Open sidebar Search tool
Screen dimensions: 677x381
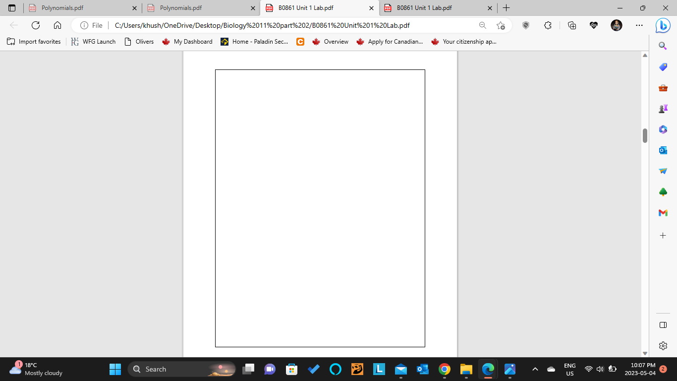(663, 46)
